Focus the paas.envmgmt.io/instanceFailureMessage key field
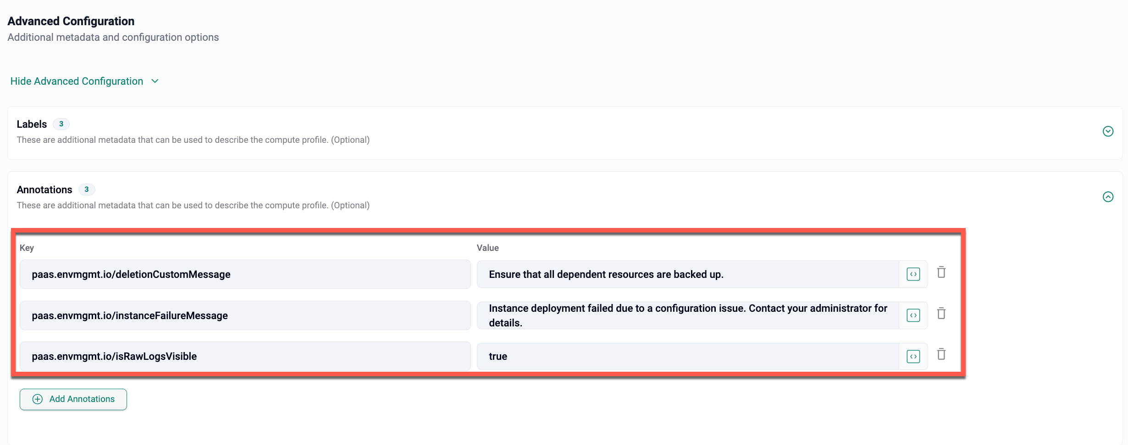1128x445 pixels. tap(245, 315)
